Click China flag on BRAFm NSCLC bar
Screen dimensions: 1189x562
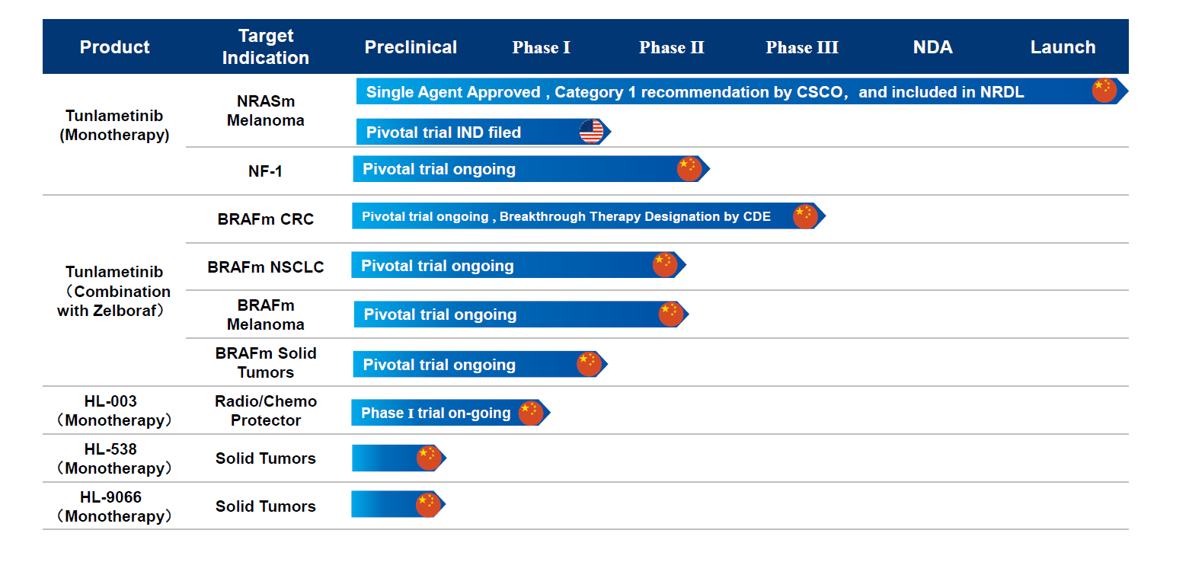point(665,264)
